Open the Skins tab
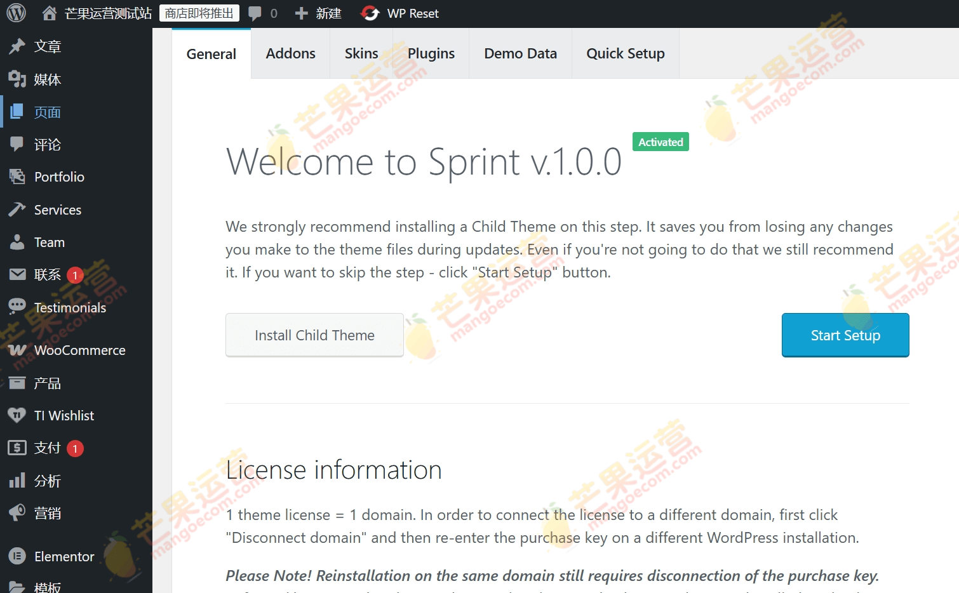The image size is (959, 593). 361,53
